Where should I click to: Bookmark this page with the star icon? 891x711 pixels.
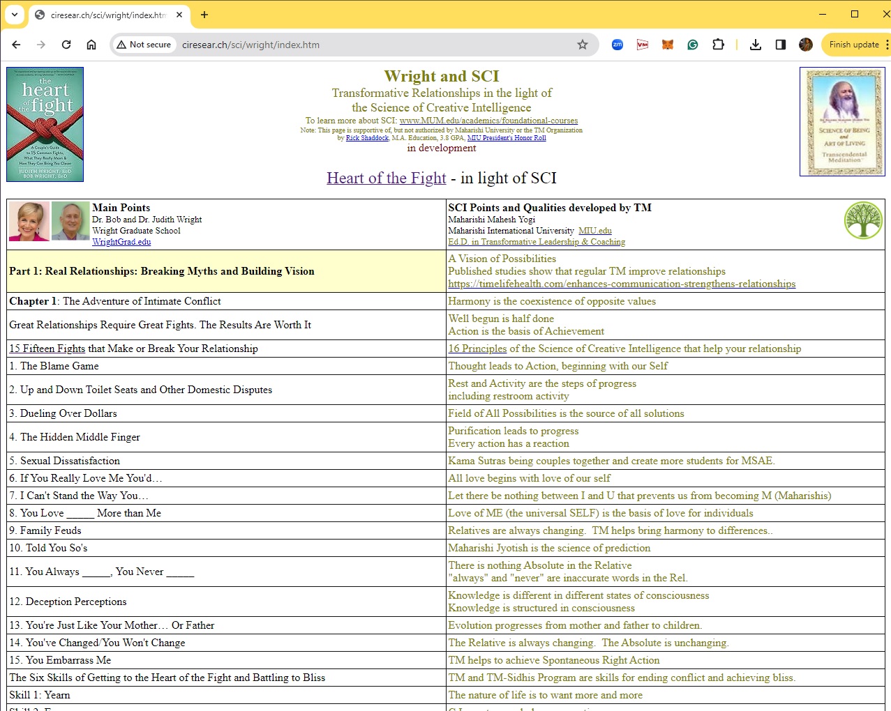tap(583, 45)
